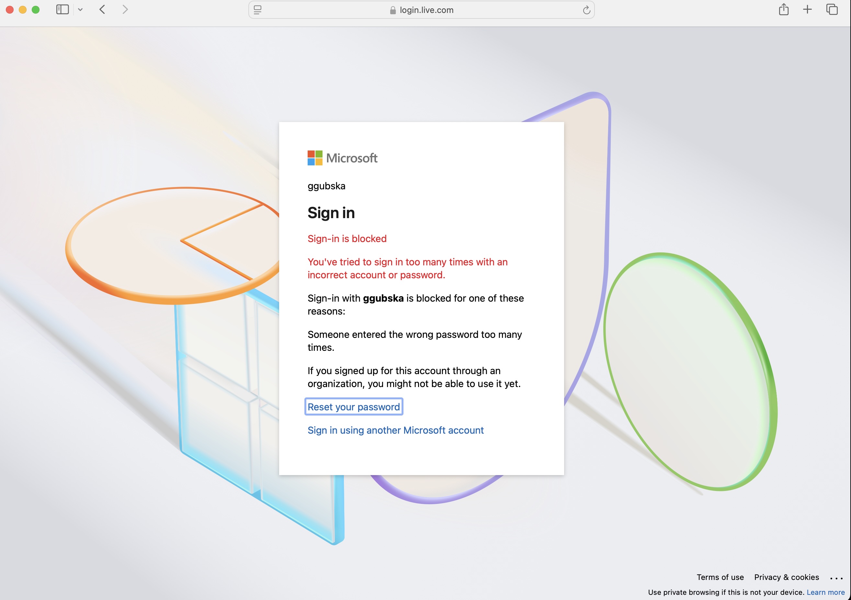The image size is (851, 600).
Task: Toggle the Safari sidebar icon
Action: click(x=62, y=10)
